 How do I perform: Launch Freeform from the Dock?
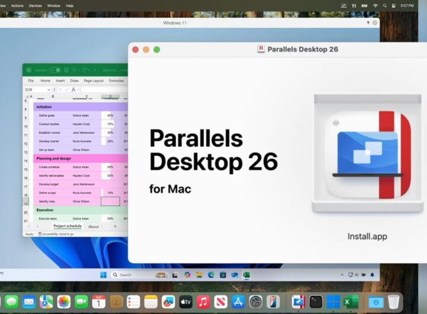(168, 302)
